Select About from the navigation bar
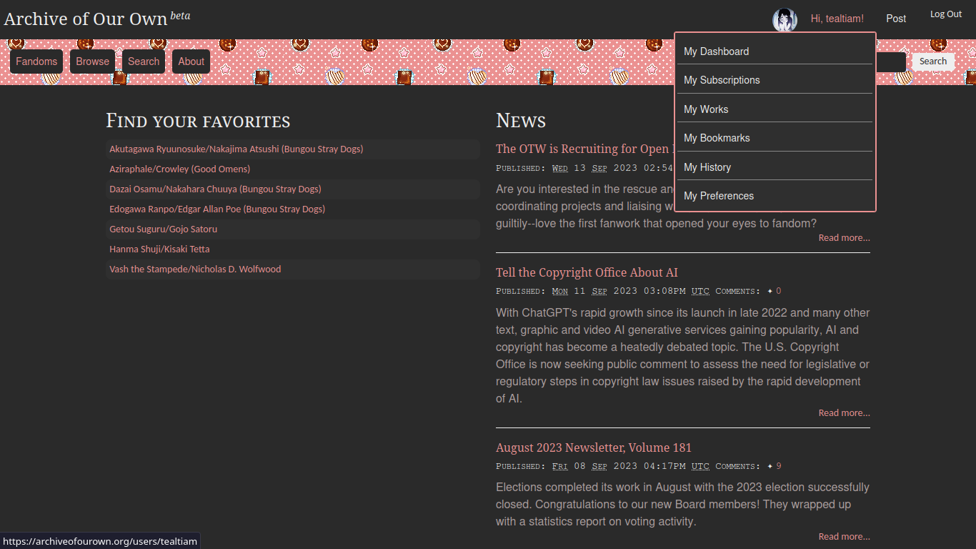Screen dimensions: 976x549 (x=191, y=61)
